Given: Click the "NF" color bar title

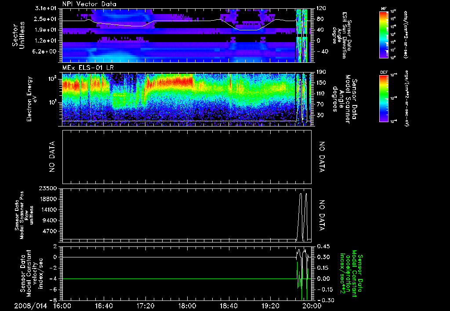Looking at the screenshot, I should point(384,9).
